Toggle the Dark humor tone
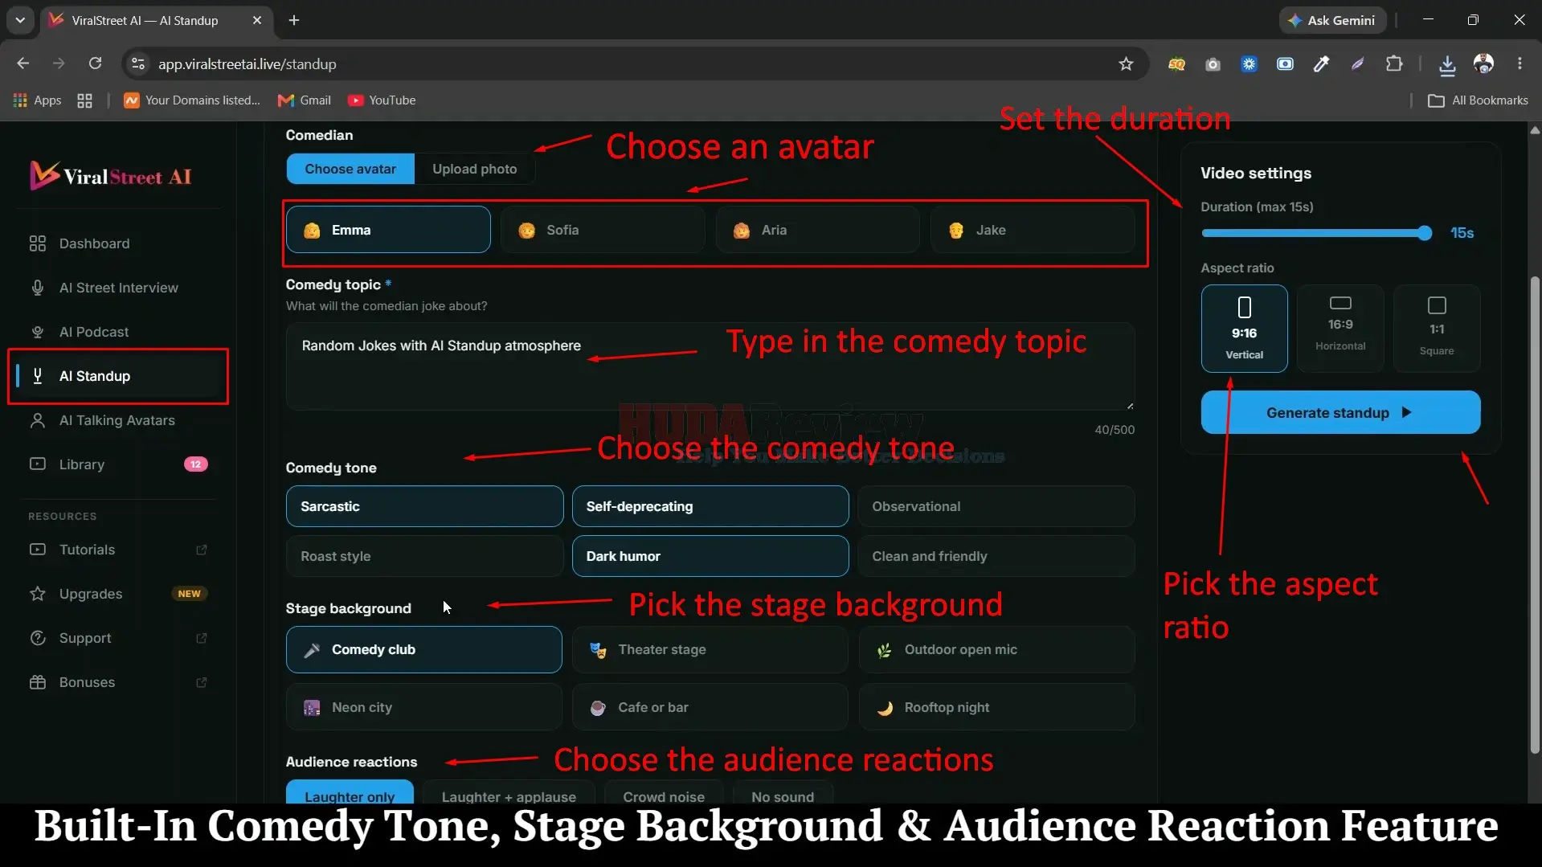This screenshot has height=867, width=1542. [710, 556]
